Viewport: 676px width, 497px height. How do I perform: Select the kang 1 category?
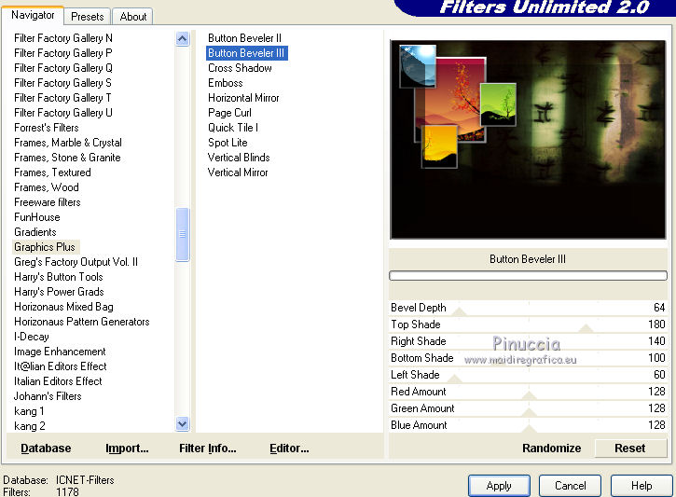click(29, 411)
